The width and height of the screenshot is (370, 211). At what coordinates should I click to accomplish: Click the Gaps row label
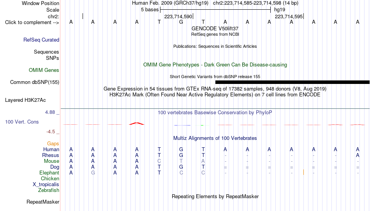(53, 144)
